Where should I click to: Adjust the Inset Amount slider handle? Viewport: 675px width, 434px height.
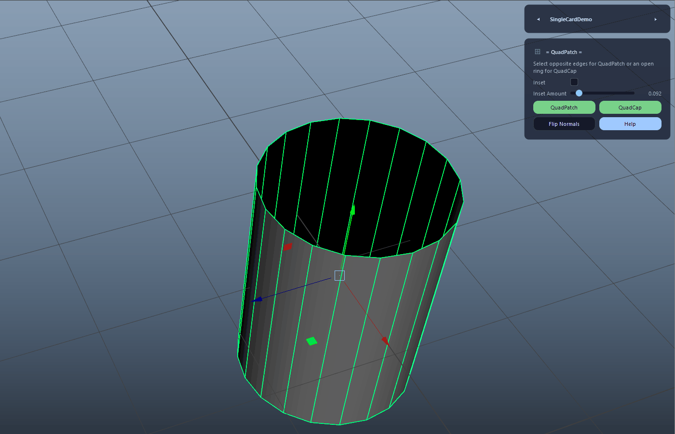[579, 93]
